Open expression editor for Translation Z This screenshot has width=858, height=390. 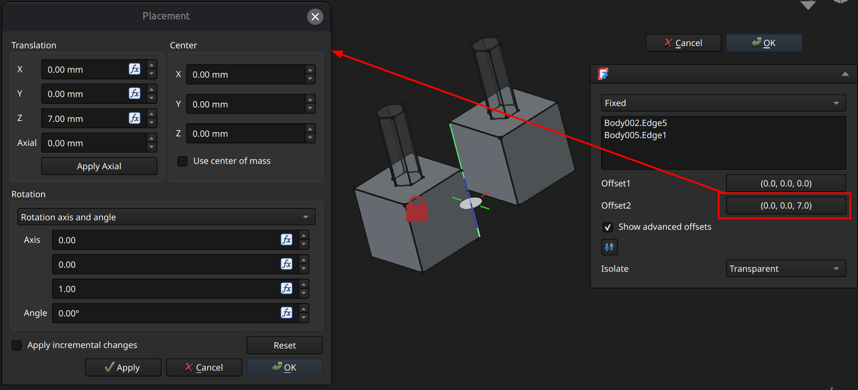(x=135, y=118)
